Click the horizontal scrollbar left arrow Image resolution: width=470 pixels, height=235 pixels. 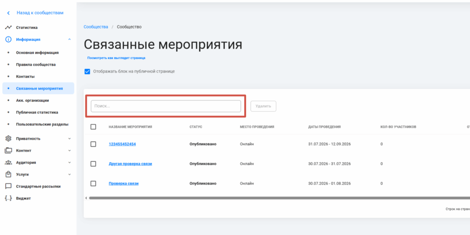86,198
